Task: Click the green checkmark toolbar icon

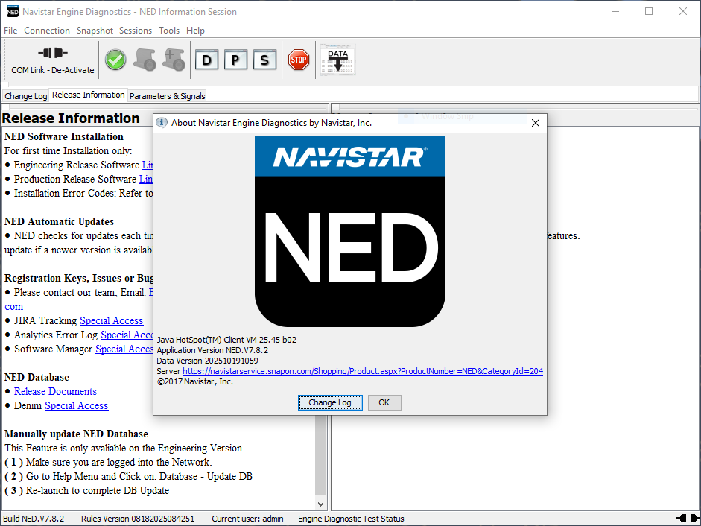Action: tap(115, 59)
